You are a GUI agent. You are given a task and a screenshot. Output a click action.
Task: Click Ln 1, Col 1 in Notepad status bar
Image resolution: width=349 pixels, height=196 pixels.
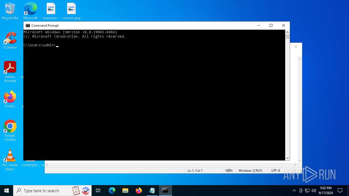pos(195,171)
